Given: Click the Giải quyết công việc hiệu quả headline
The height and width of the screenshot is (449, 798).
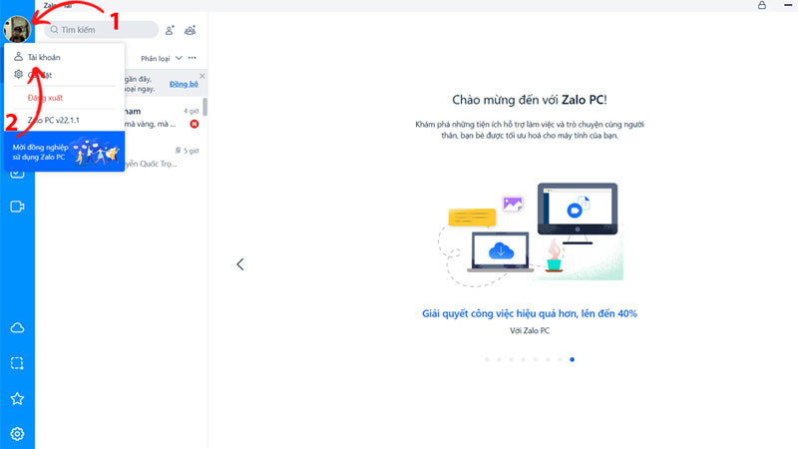Looking at the screenshot, I should point(530,313).
